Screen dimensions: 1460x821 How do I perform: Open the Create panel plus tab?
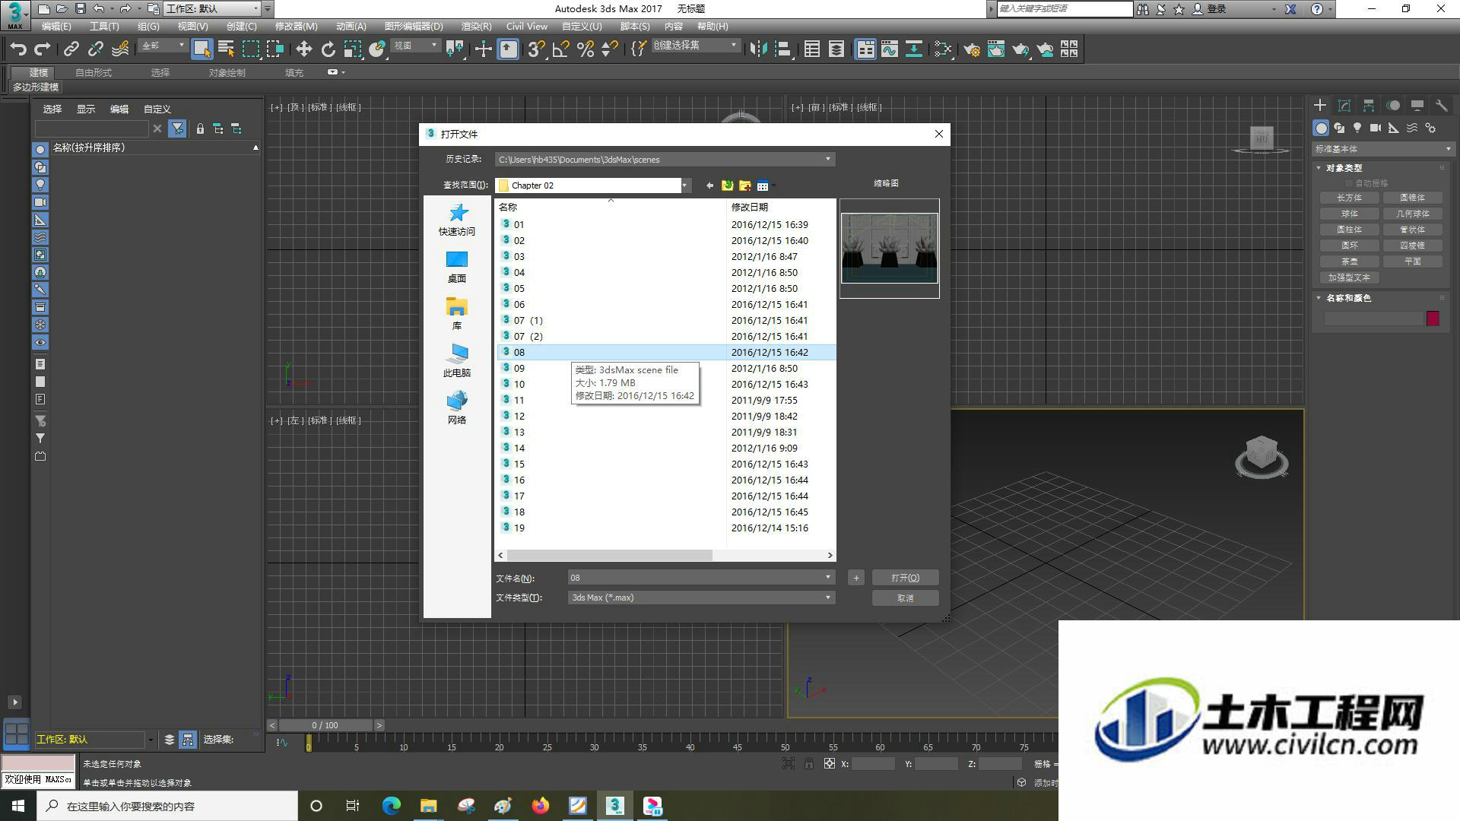(1320, 106)
